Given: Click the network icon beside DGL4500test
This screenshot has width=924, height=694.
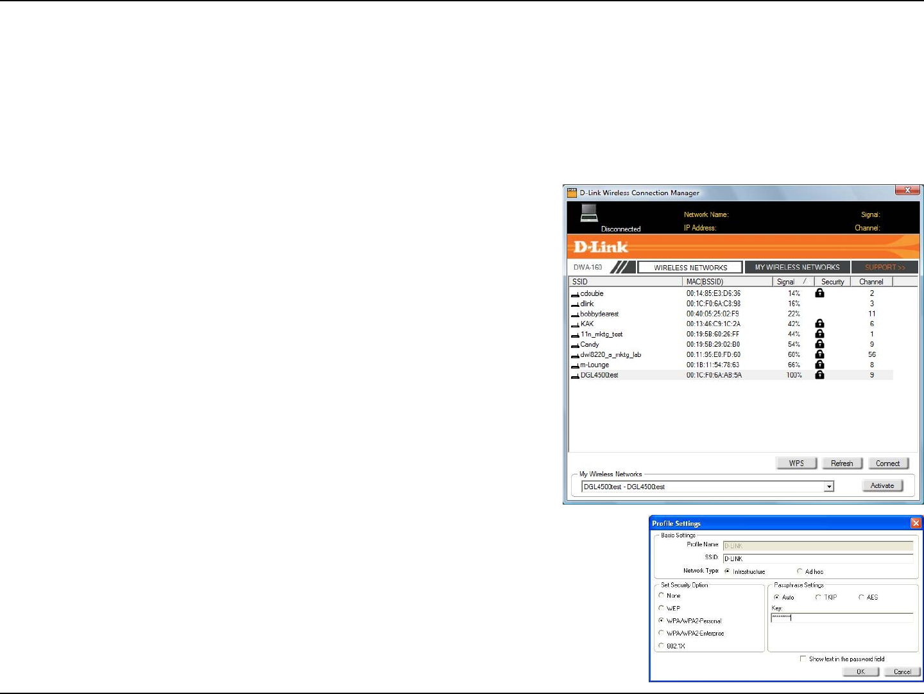Looking at the screenshot, I should coord(575,376).
